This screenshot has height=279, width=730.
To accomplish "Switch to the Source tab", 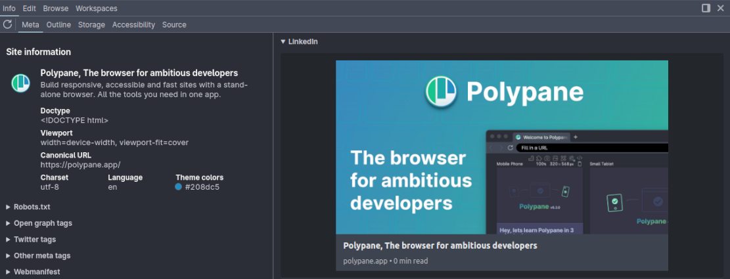I will 174,25.
